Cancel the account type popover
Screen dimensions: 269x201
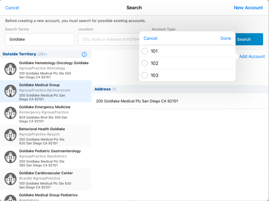(x=150, y=38)
